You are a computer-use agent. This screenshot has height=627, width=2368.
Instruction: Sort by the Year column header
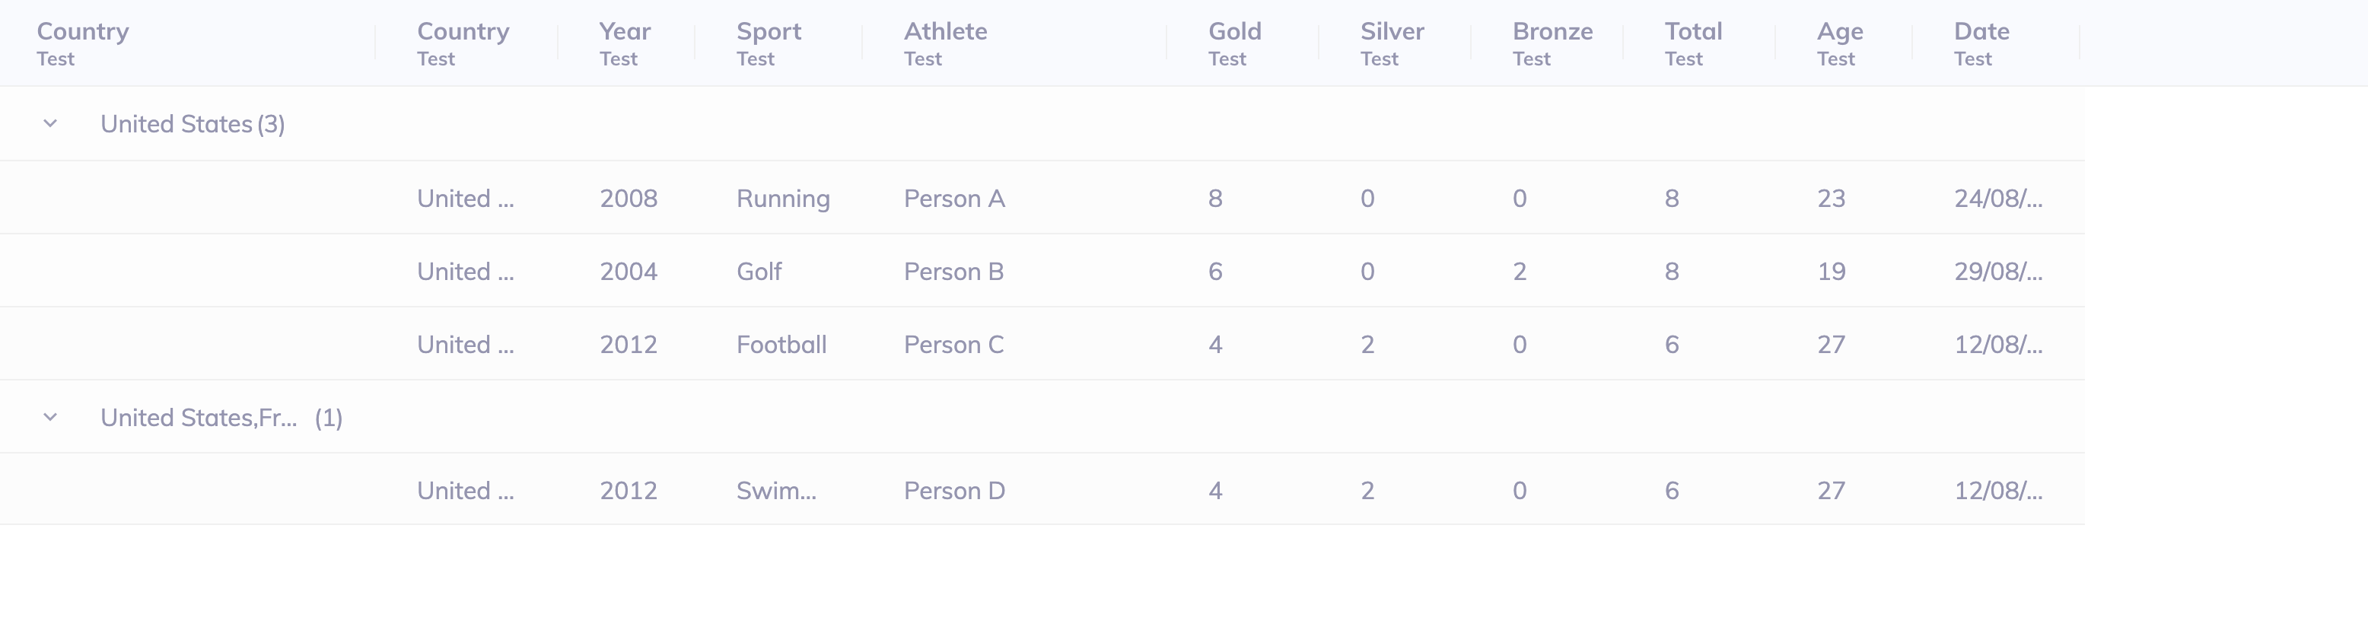tap(625, 31)
